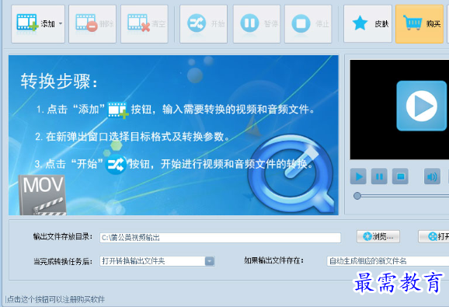This screenshot has width=449, height=307.
Task: Click status bar text 点击这个按钮可以注册购买软件
Action: tap(56, 299)
